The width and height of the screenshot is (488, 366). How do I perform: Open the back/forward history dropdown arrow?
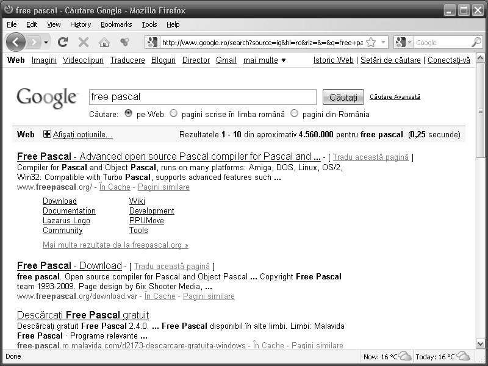tap(46, 42)
